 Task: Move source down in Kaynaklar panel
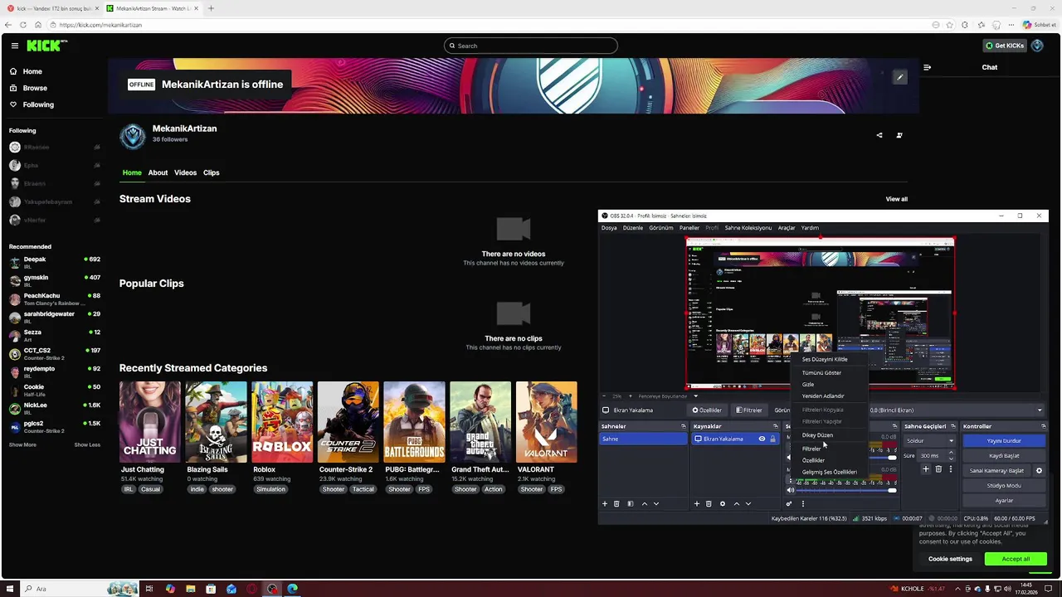[x=748, y=503]
